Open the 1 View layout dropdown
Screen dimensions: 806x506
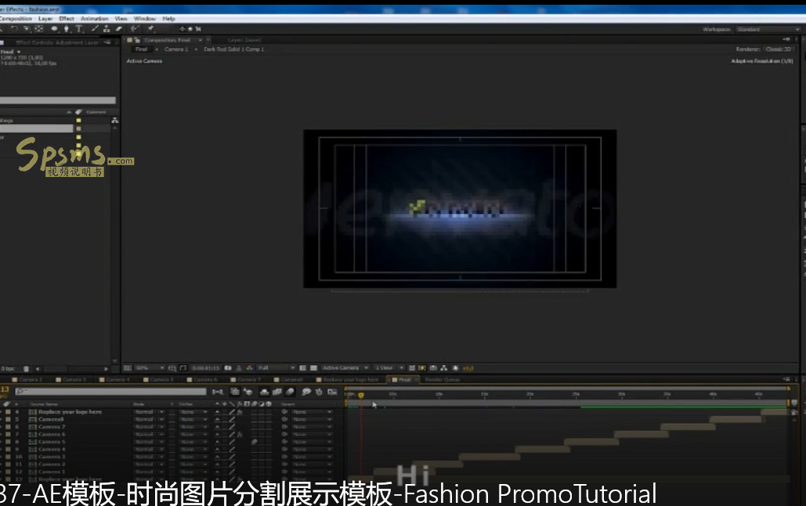pyautogui.click(x=389, y=368)
